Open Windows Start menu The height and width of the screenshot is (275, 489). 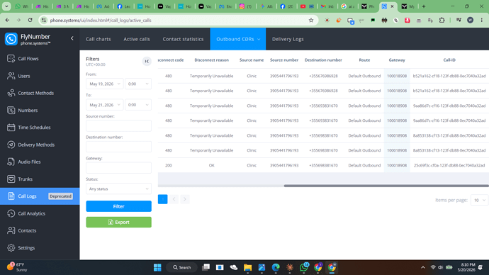pos(157,267)
